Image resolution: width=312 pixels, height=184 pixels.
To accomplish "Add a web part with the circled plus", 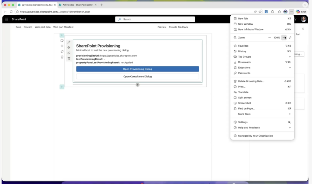I will [x=137, y=85].
